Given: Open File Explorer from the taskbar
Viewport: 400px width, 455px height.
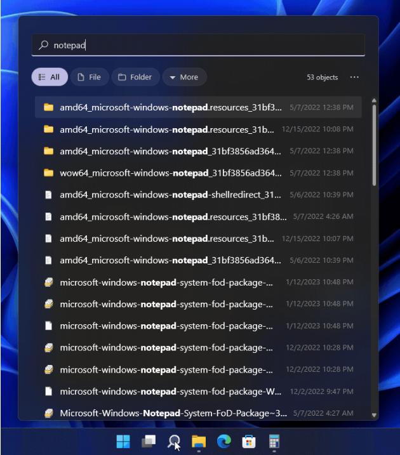Looking at the screenshot, I should pos(199,442).
